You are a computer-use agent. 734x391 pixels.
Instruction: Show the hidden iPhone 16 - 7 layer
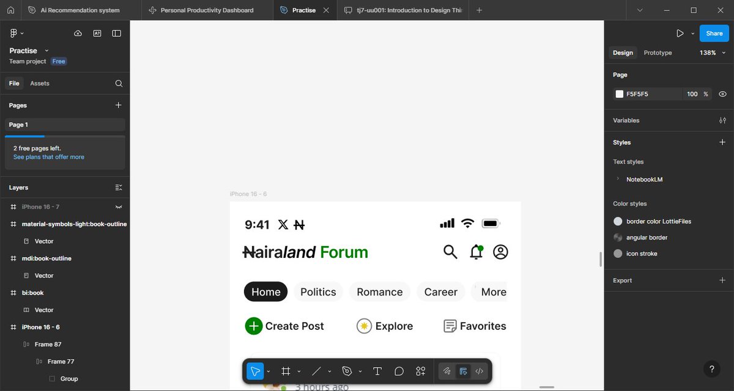(x=119, y=207)
